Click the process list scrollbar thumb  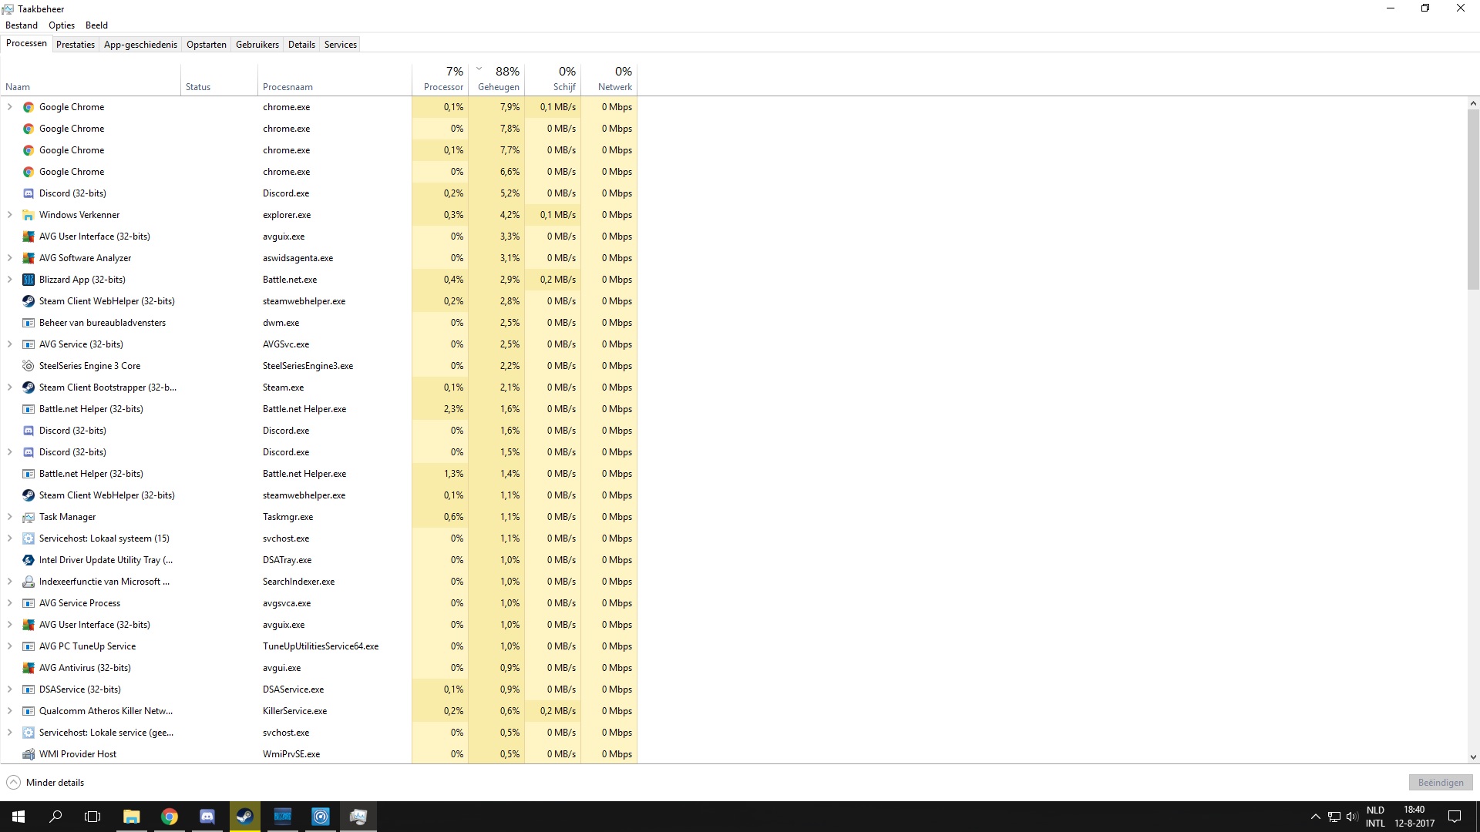[1473, 199]
